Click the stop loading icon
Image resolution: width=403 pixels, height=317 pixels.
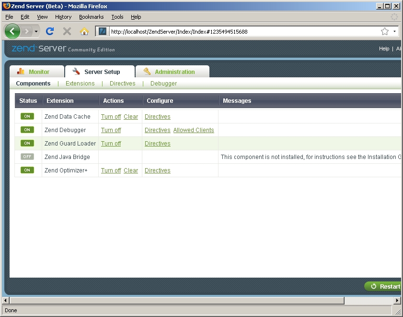(x=66, y=31)
